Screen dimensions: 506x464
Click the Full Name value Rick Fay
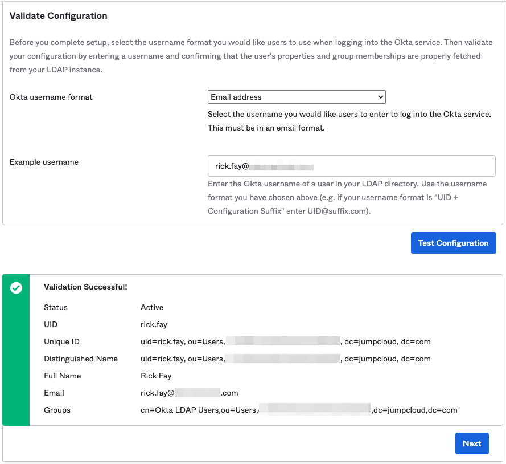[156, 376]
